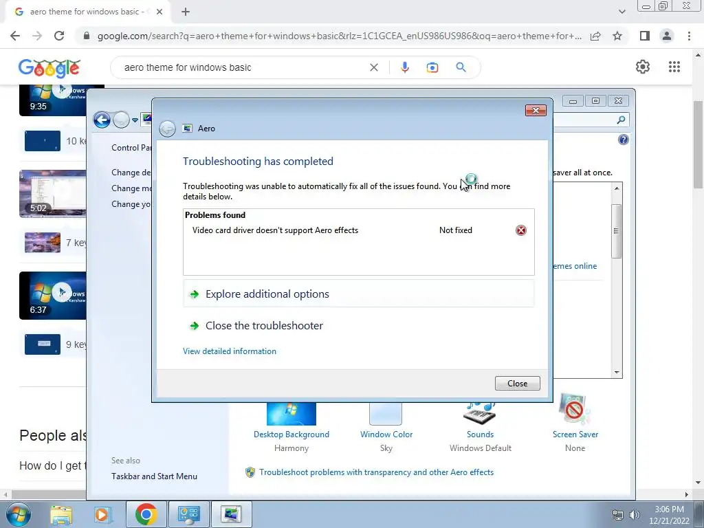Select the Video card driver problem row
This screenshot has width=704, height=528.
tap(358, 230)
